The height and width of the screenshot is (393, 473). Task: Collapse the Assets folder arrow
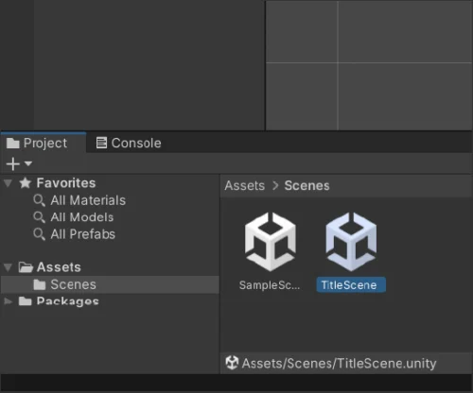click(8, 267)
